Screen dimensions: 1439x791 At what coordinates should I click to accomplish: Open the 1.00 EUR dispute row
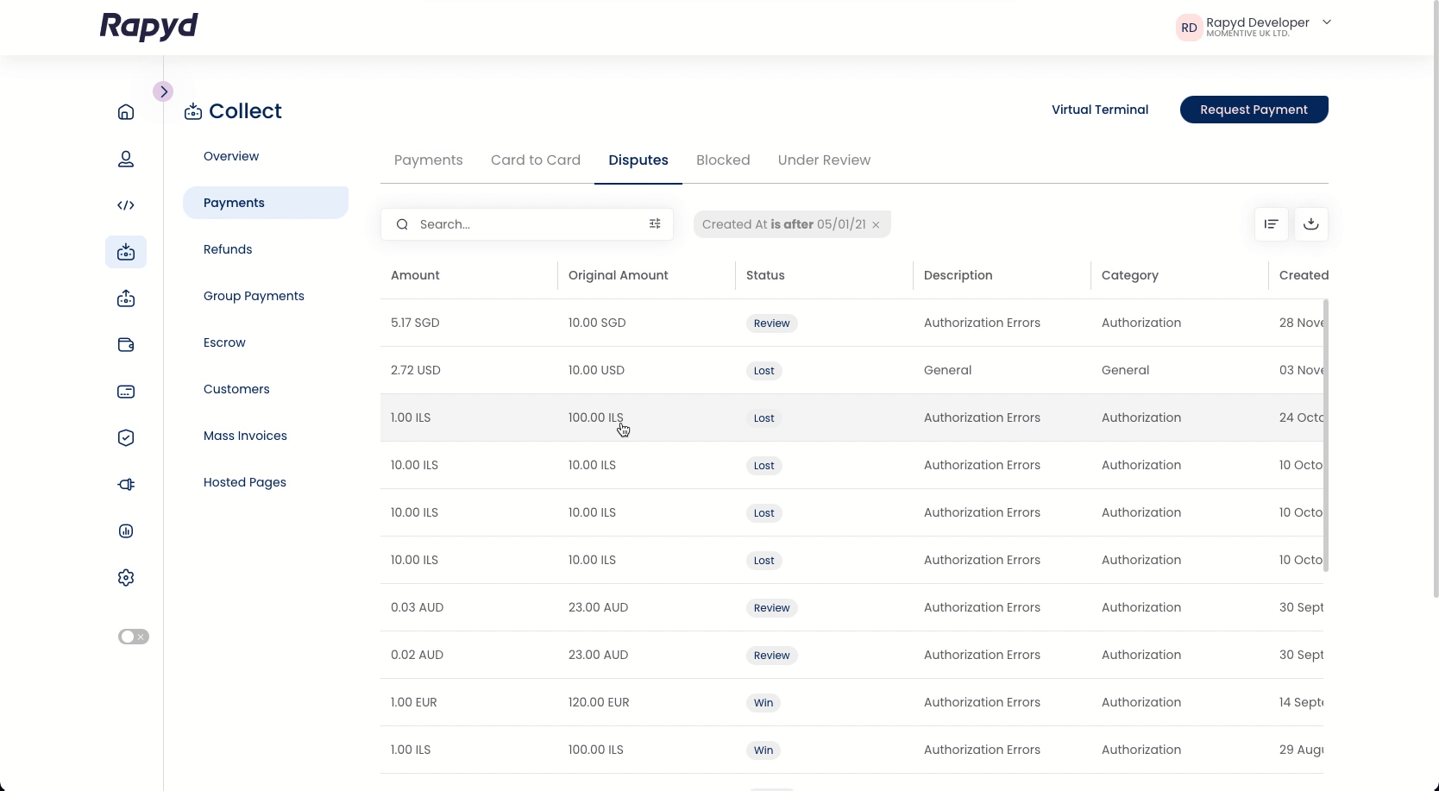point(851,702)
